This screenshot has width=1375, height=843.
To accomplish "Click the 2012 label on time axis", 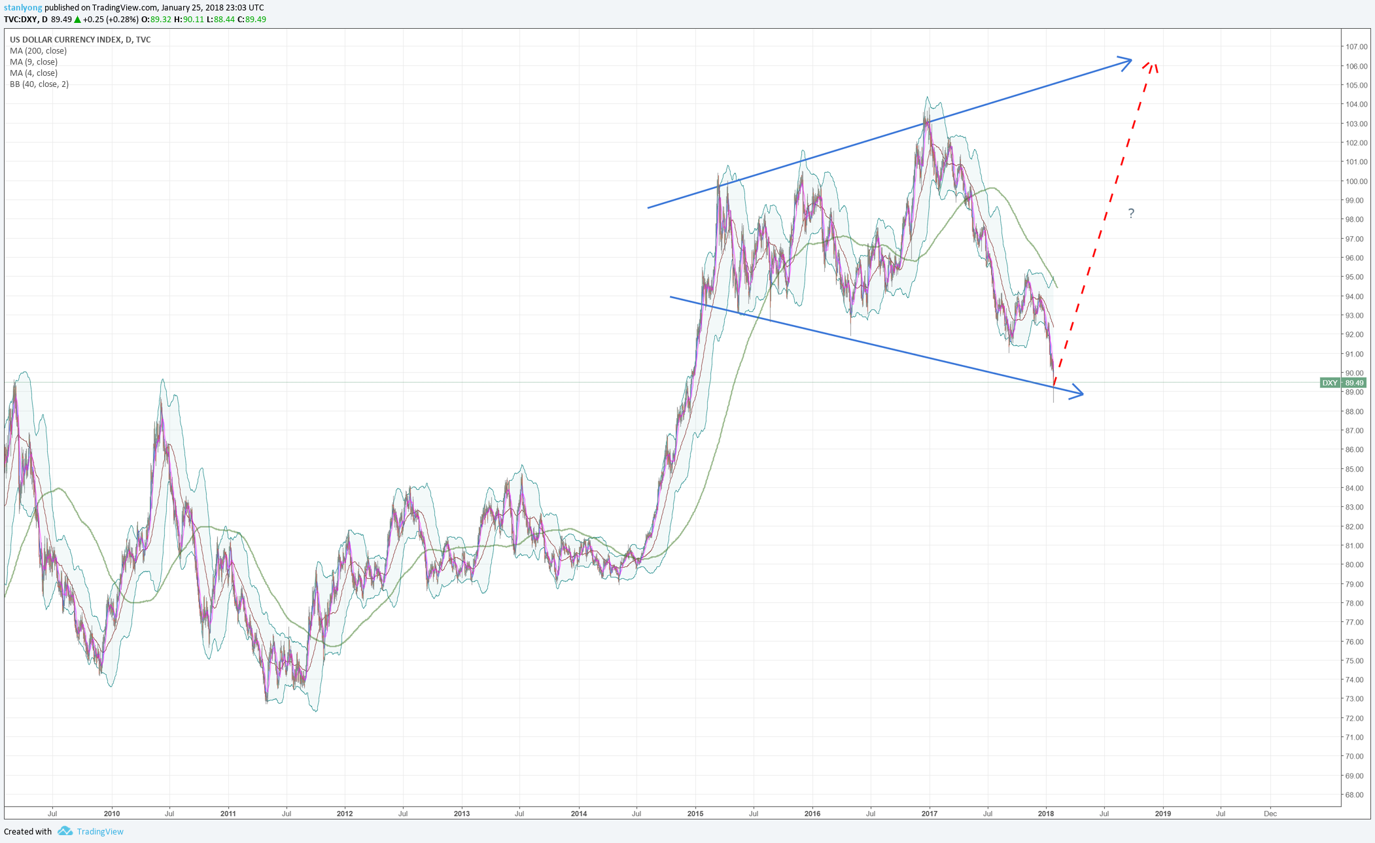I will coord(345,814).
